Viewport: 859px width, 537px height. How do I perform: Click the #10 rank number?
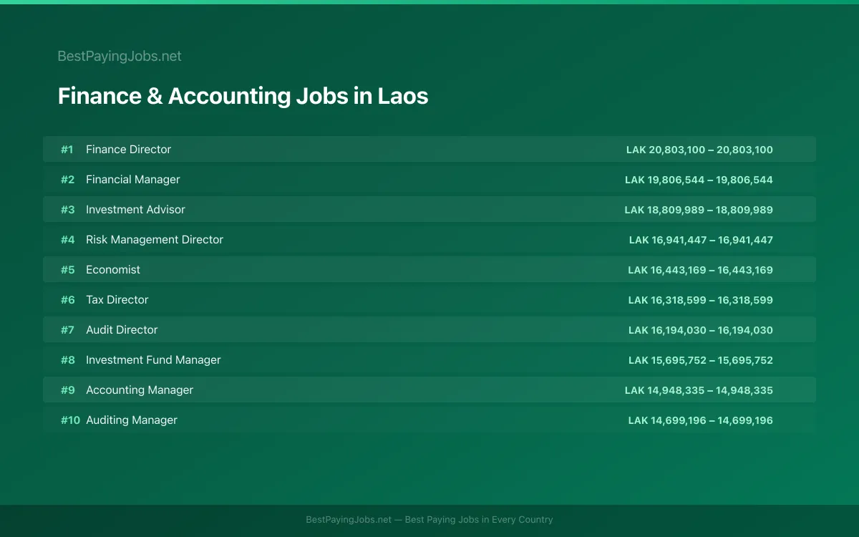70,420
